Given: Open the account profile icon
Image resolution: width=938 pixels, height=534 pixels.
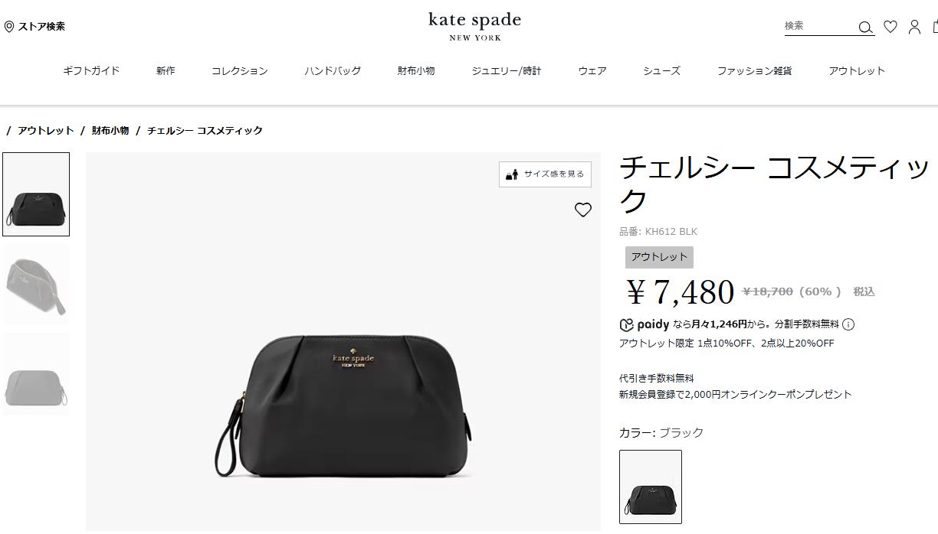Looking at the screenshot, I should tap(914, 27).
